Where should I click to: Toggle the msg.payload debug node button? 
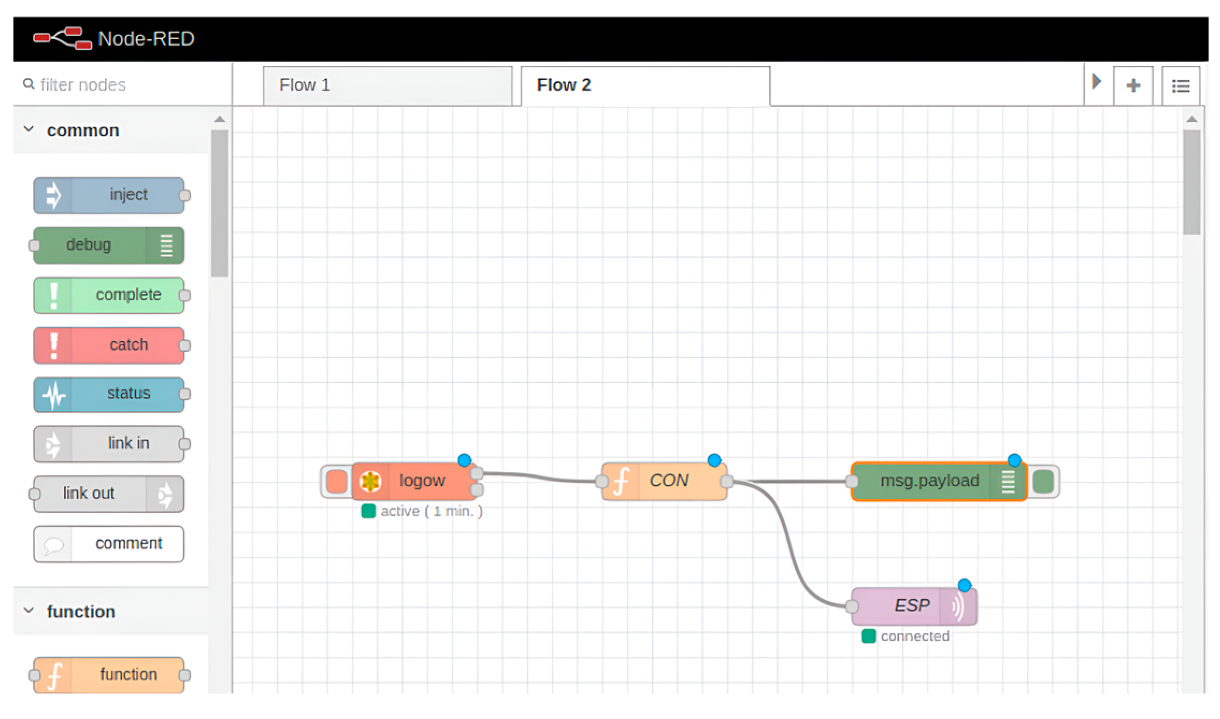tap(1043, 481)
